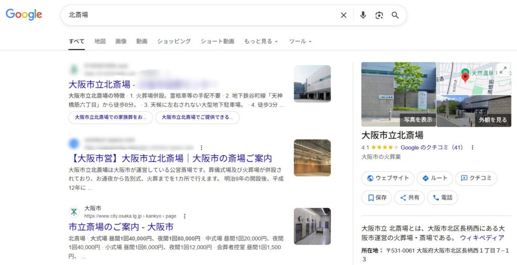Expand the もっと見る dropdown
This screenshot has width=517, height=265.
point(261,41)
